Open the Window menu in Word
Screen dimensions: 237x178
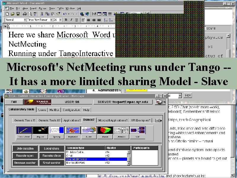point(70,8)
